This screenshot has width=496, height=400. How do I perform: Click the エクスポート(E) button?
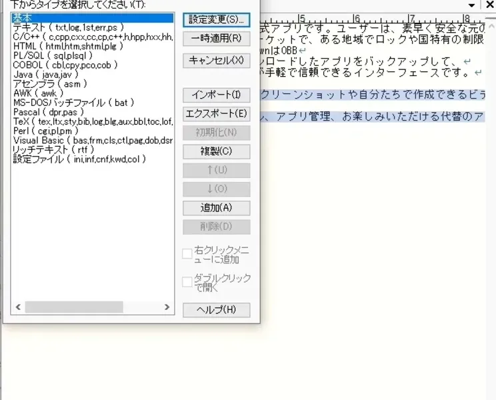[x=217, y=114]
